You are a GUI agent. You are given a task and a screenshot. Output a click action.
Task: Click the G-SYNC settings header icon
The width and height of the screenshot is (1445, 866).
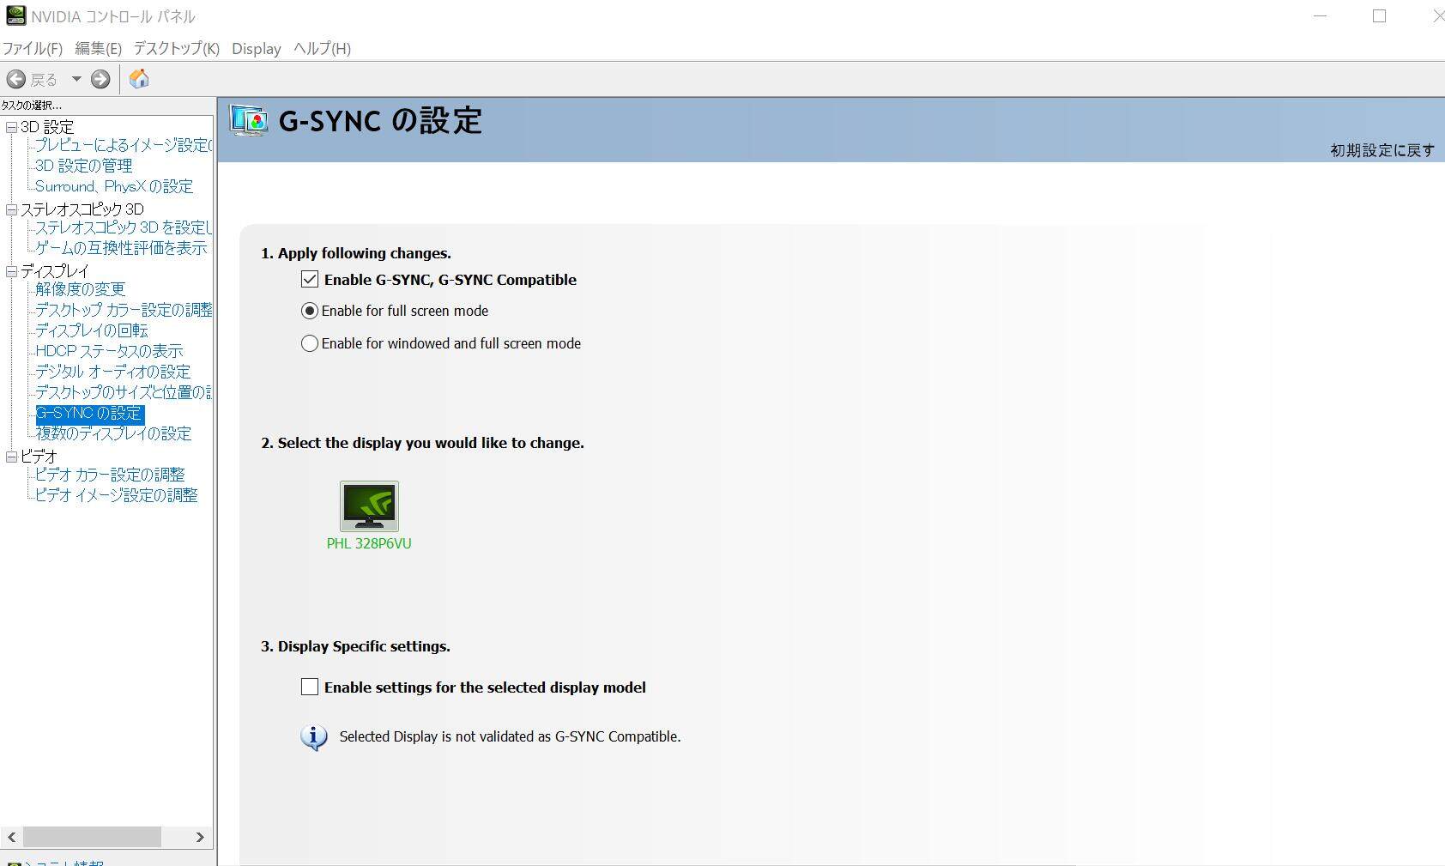(249, 120)
